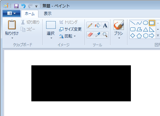
Task: Expand the 貼り付け dropdown arrow
Action: pos(12,38)
